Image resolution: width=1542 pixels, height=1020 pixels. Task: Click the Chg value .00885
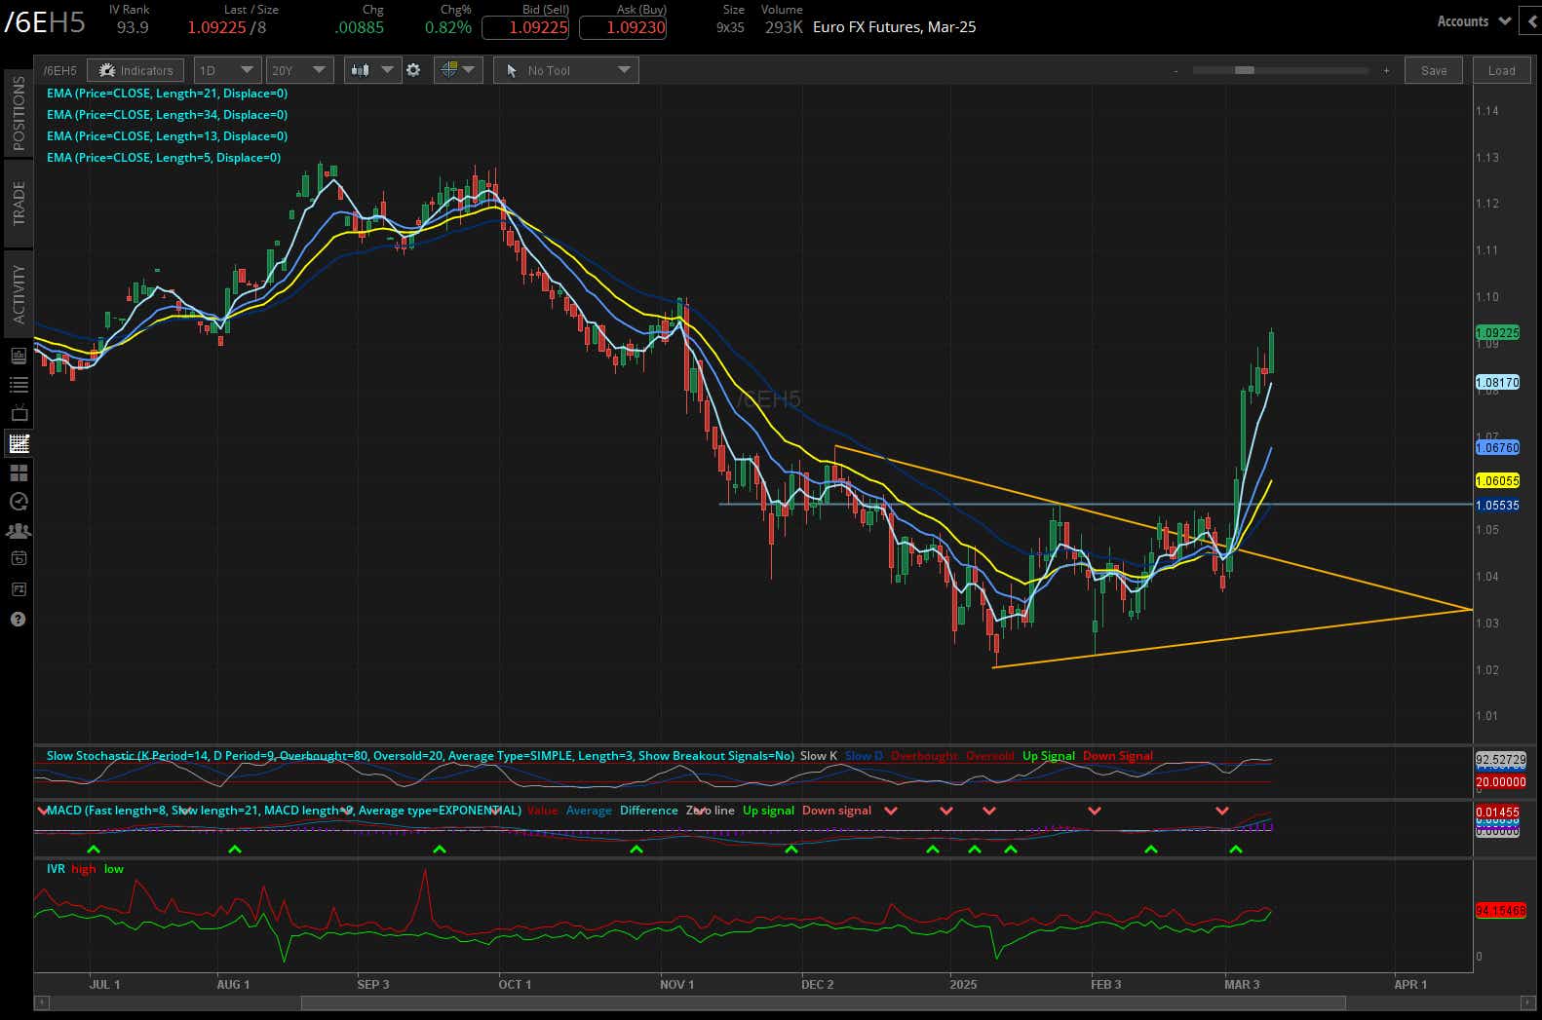tap(359, 27)
